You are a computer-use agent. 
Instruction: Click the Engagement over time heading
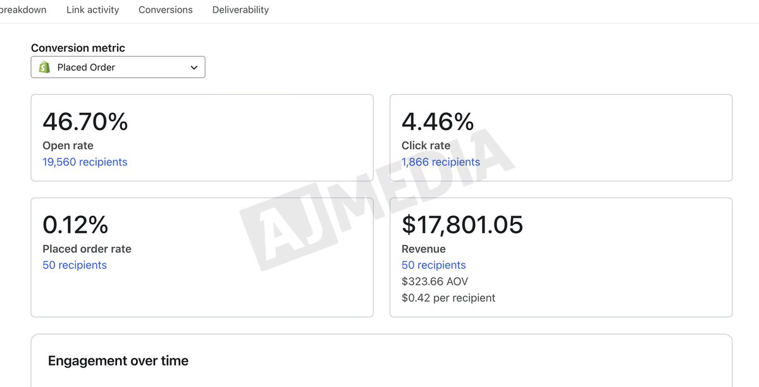click(118, 361)
